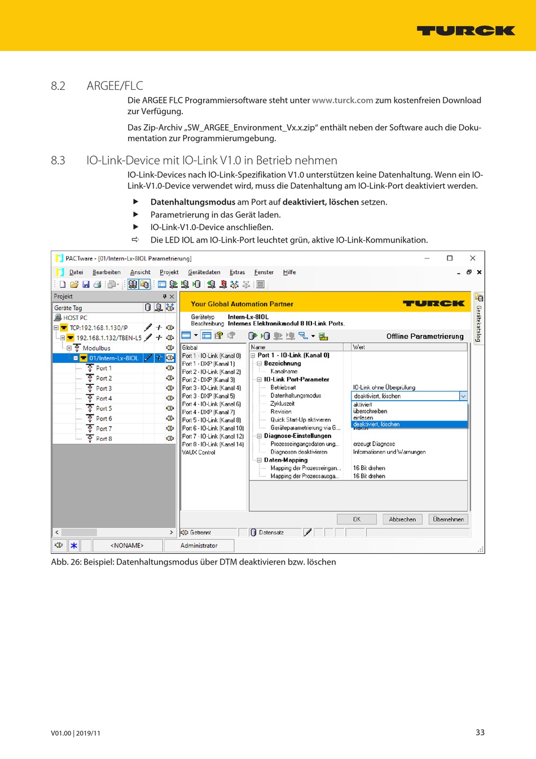This screenshot has width=536, height=759.
Task: Click the parameter layout icon in DTM toolbar
Action: pos(207,336)
